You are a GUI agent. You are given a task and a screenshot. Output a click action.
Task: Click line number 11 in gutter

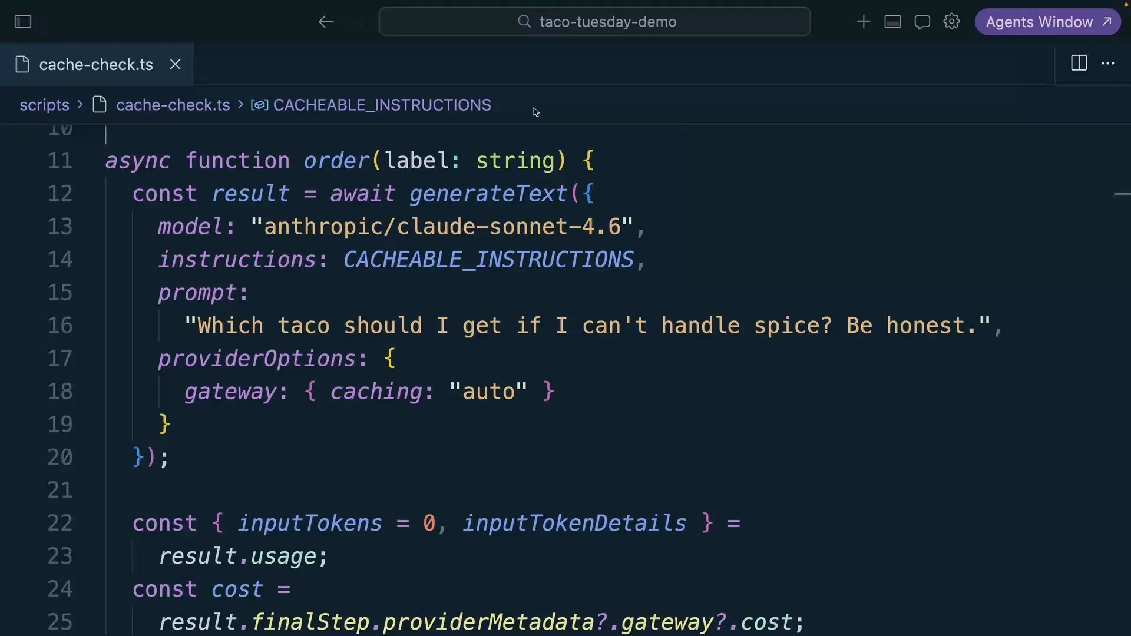[x=60, y=160]
